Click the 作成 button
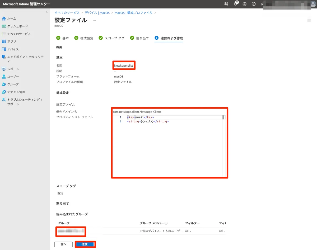This screenshot has width=317, height=250. click(x=85, y=244)
